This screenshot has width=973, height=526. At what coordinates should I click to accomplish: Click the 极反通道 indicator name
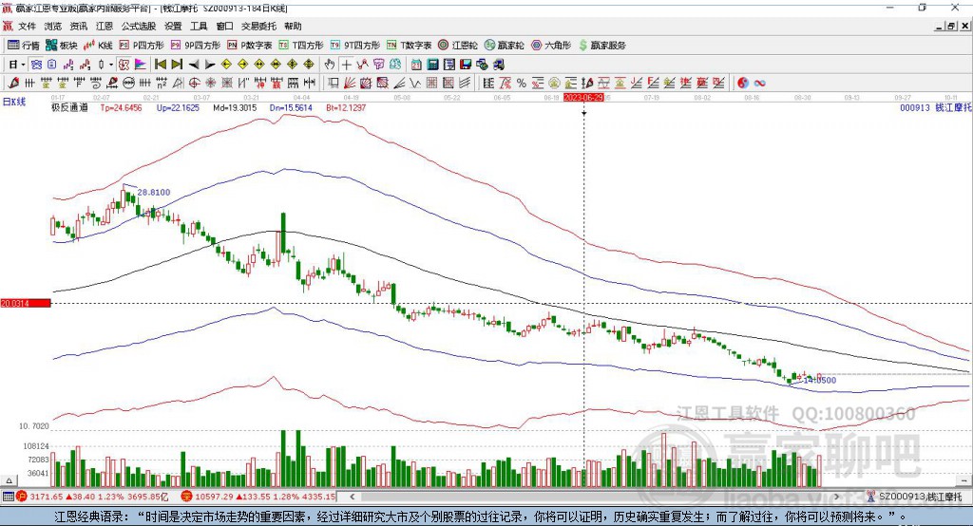pos(69,107)
